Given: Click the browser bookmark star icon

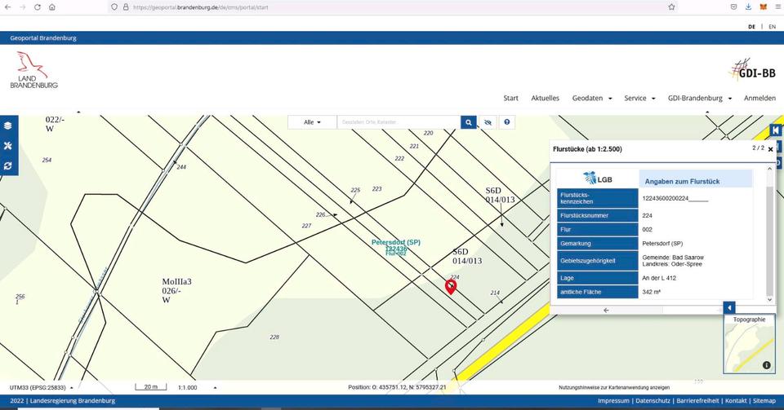Looking at the screenshot, I should (671, 7).
